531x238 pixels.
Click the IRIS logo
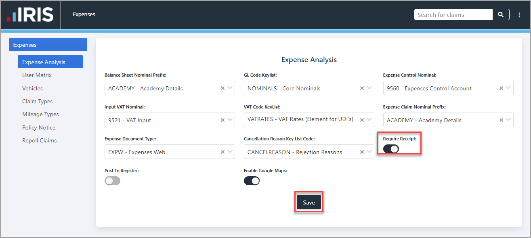tap(31, 15)
